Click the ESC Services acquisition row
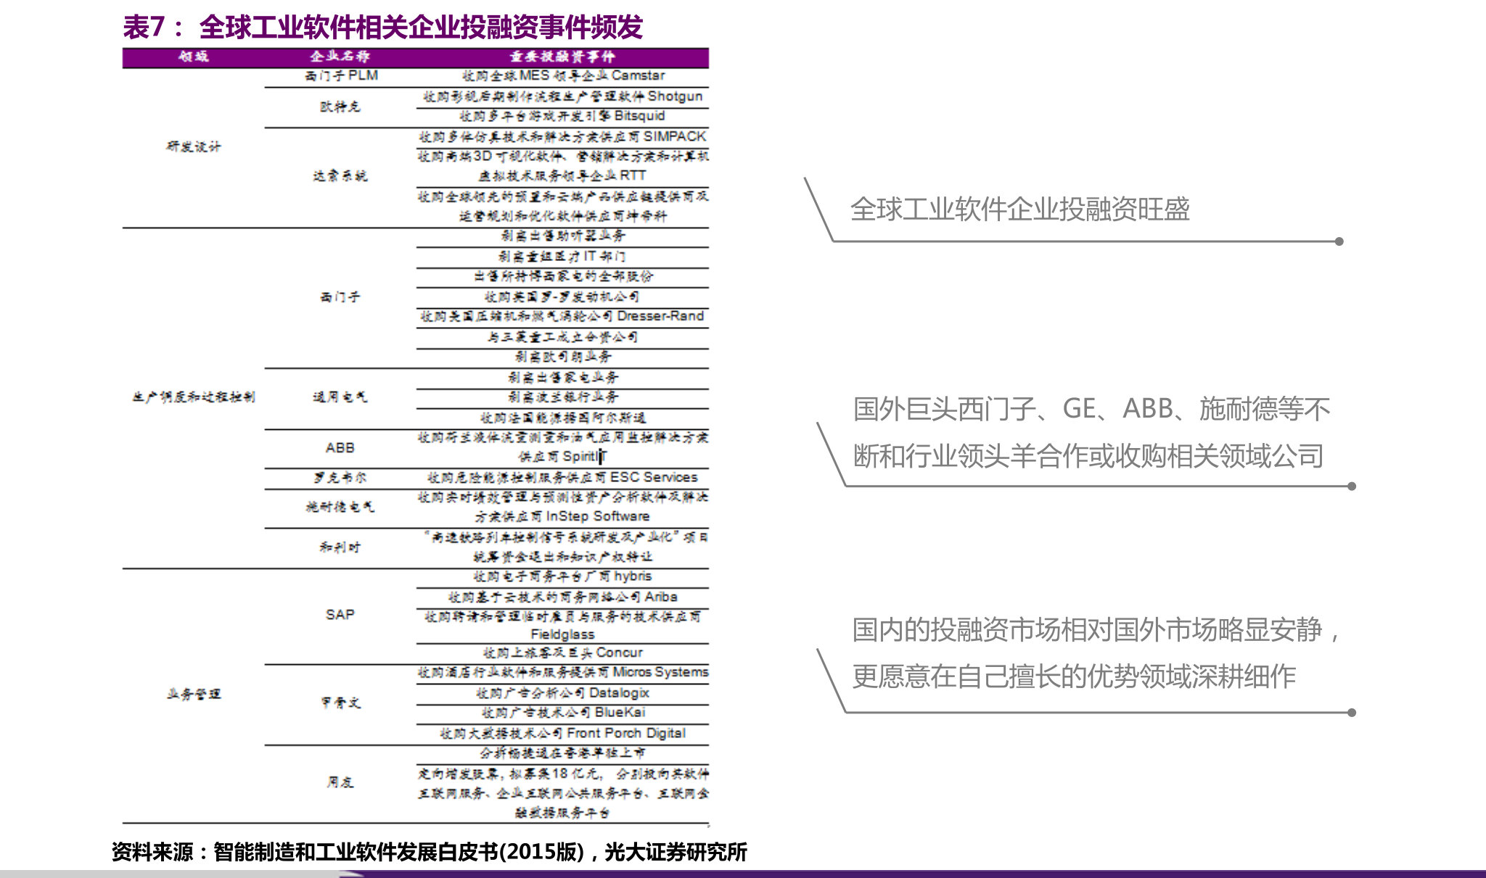The image size is (1486, 878). point(562,477)
